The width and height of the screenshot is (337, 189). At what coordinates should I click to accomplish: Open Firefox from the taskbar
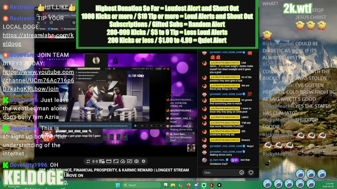click(188, 185)
